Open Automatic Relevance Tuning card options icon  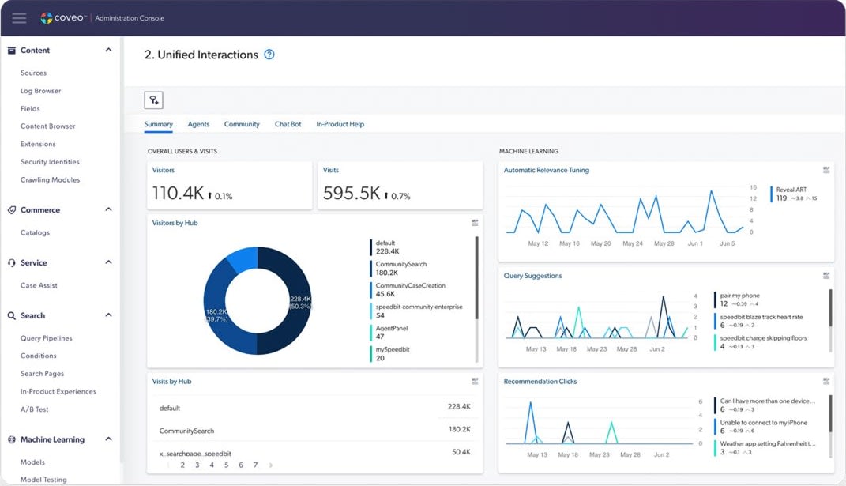(x=826, y=170)
